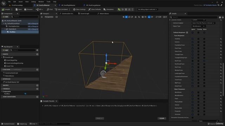Check Overlap for Camera trace response
Image resolution: width=225 pixels, height=126 pixels.
click(x=198, y=42)
